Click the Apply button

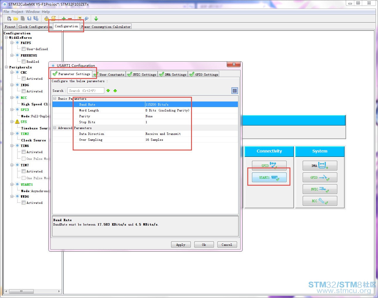coord(181,245)
